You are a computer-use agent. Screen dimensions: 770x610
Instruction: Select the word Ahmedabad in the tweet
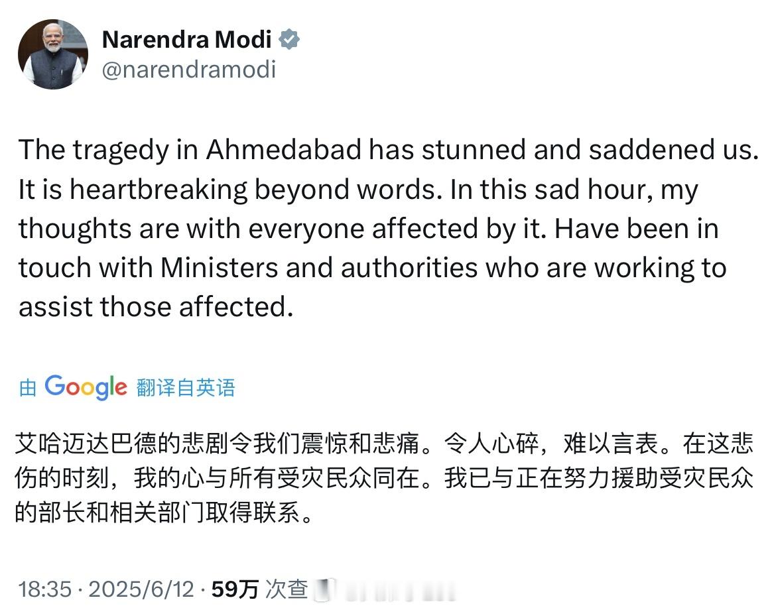click(x=283, y=149)
